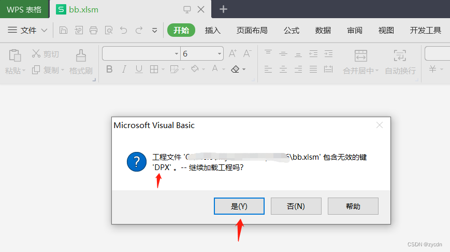Open the 公式 ribbon tab

pyautogui.click(x=292, y=30)
